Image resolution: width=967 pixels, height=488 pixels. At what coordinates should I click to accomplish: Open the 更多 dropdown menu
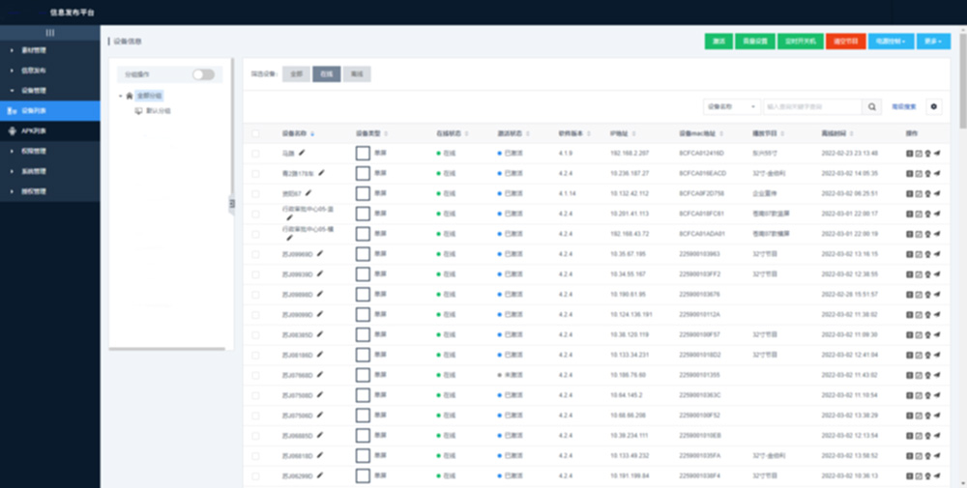pos(932,42)
